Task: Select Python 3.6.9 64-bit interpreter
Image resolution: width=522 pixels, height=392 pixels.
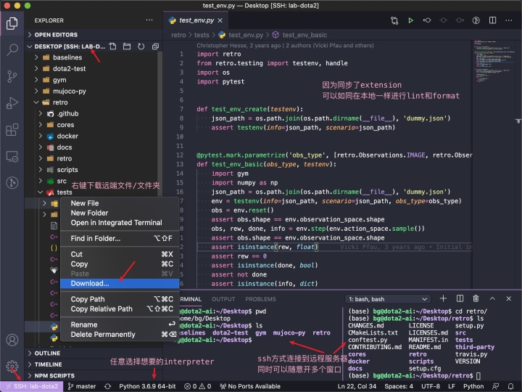Action: tap(147, 386)
